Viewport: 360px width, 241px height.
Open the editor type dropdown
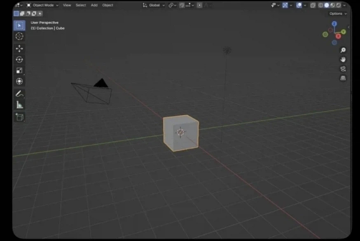[x=19, y=5]
